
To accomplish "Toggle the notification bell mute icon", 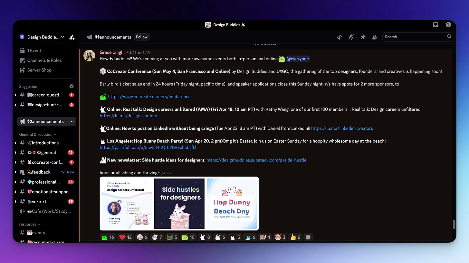I will click(x=351, y=37).
